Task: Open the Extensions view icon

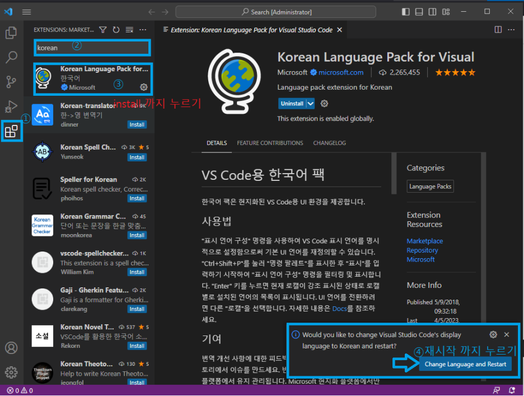Action: click(x=11, y=131)
